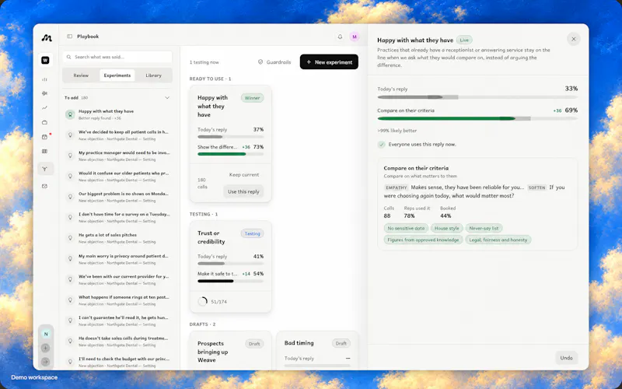Collapse the To add section chevron
The height and width of the screenshot is (389, 622).
pyautogui.click(x=167, y=98)
